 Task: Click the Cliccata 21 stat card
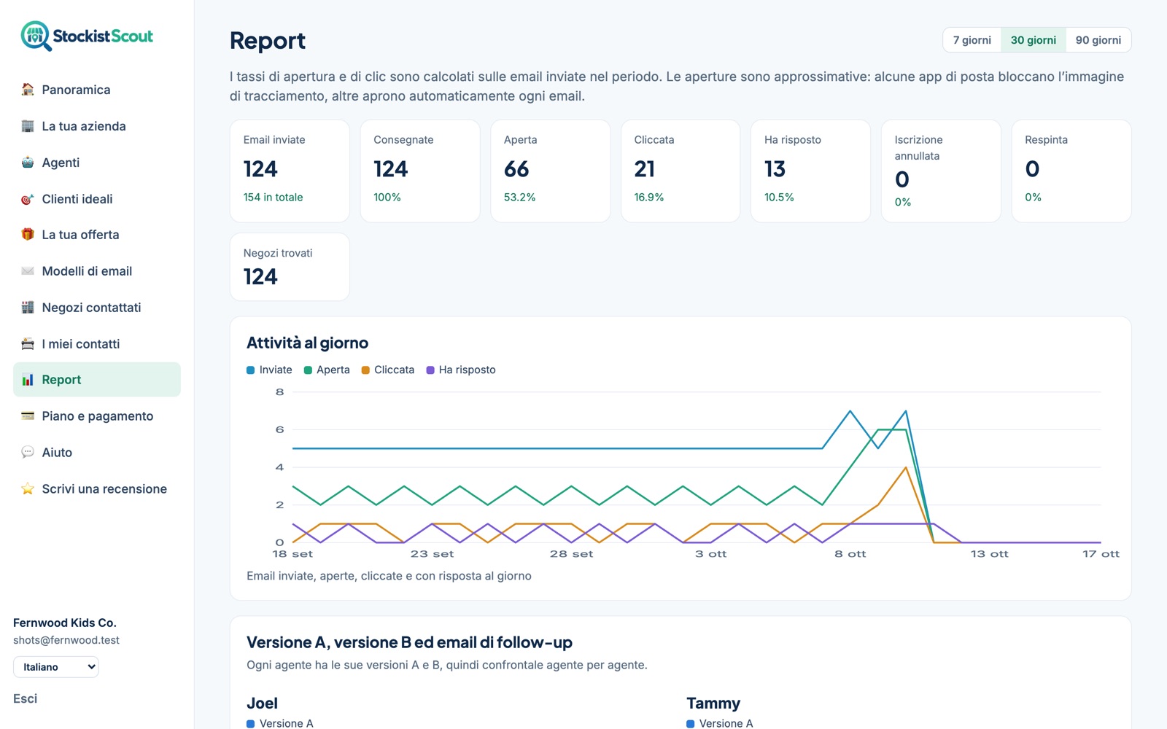[x=681, y=171]
